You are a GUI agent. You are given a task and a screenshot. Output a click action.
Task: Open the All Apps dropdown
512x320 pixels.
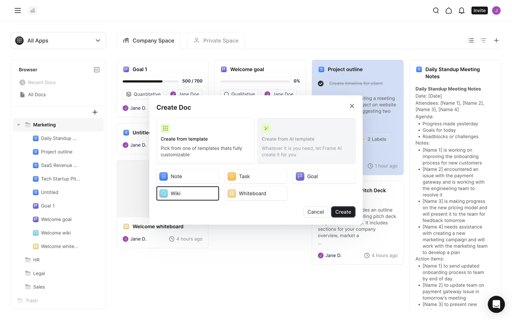tap(58, 41)
